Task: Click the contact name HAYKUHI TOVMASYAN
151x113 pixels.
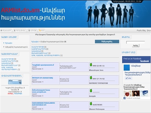Action: pyautogui.click(x=98, y=83)
